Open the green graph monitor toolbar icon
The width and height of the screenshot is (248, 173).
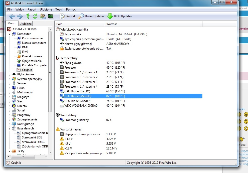pos(51,16)
